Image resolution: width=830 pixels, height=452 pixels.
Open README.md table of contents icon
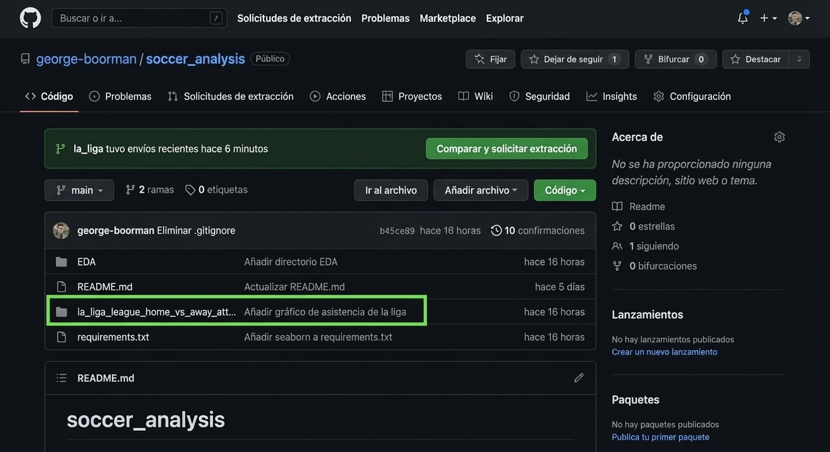(x=61, y=378)
